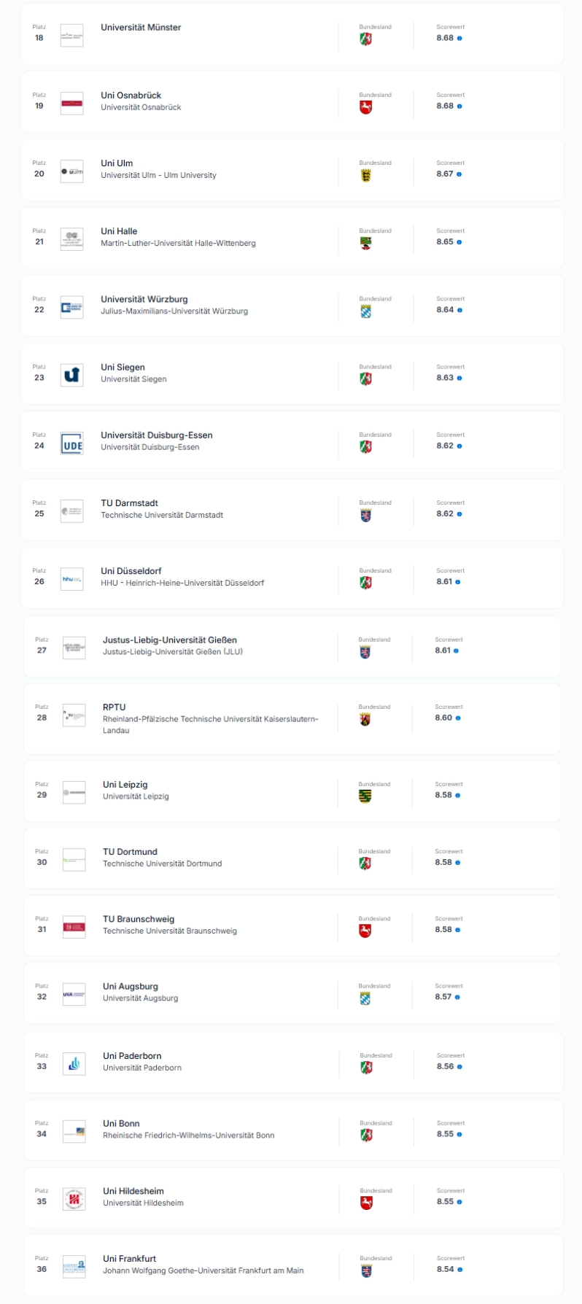Click the Uni Hildesheim red logo
This screenshot has width=582, height=1304.
[74, 1199]
